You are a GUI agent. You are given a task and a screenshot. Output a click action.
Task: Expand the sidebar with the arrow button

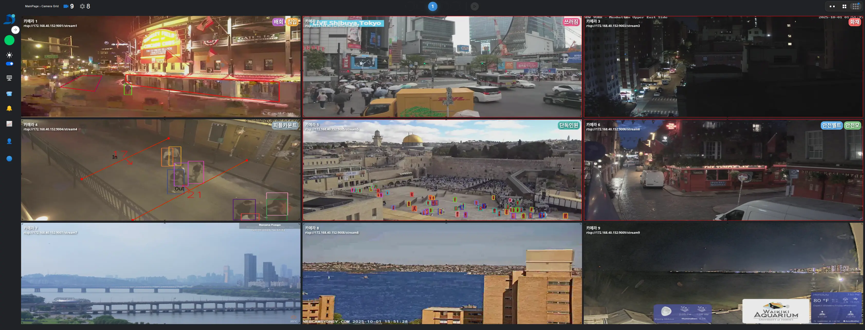point(15,30)
